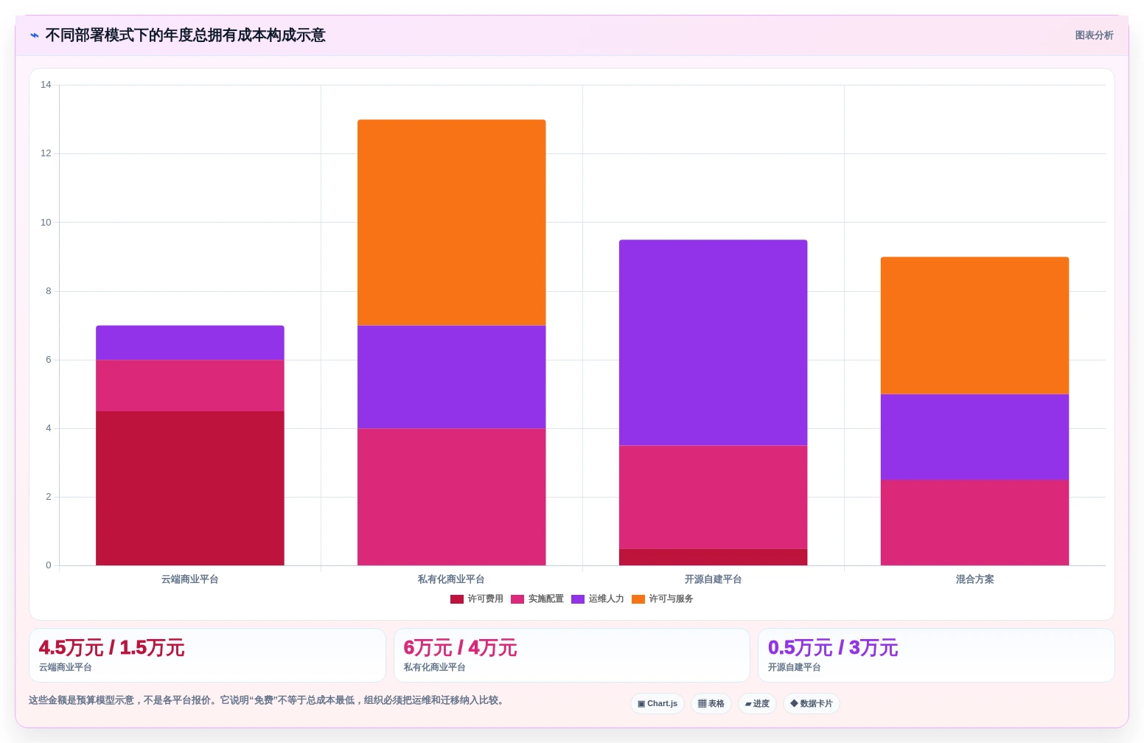Toggle the 运维人力 legend color swatch
This screenshot has height=743, width=1144.
tap(578, 599)
